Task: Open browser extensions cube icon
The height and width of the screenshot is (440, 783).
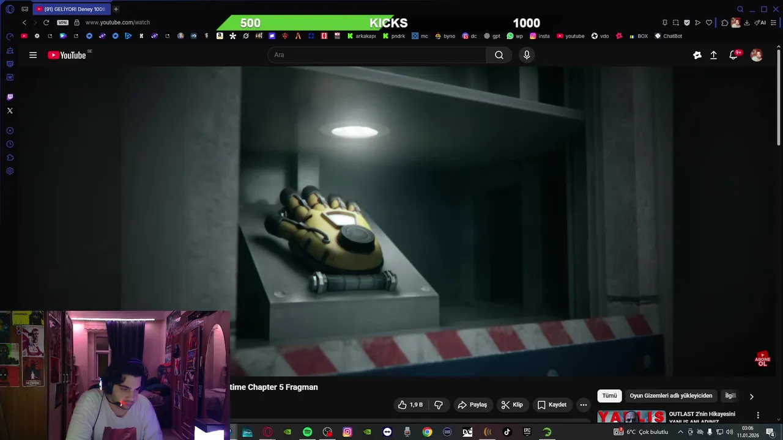Action: coord(725,23)
